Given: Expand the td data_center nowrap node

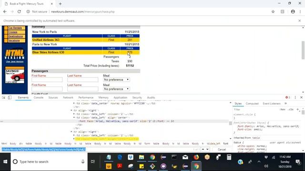Looking at the screenshot, I should pos(74,104).
